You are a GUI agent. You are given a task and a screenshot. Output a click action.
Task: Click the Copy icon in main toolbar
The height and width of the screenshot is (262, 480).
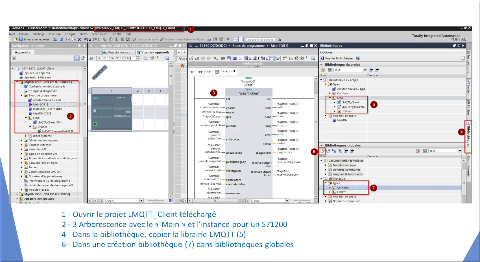click(x=68, y=39)
